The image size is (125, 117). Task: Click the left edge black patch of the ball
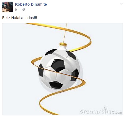(41, 70)
